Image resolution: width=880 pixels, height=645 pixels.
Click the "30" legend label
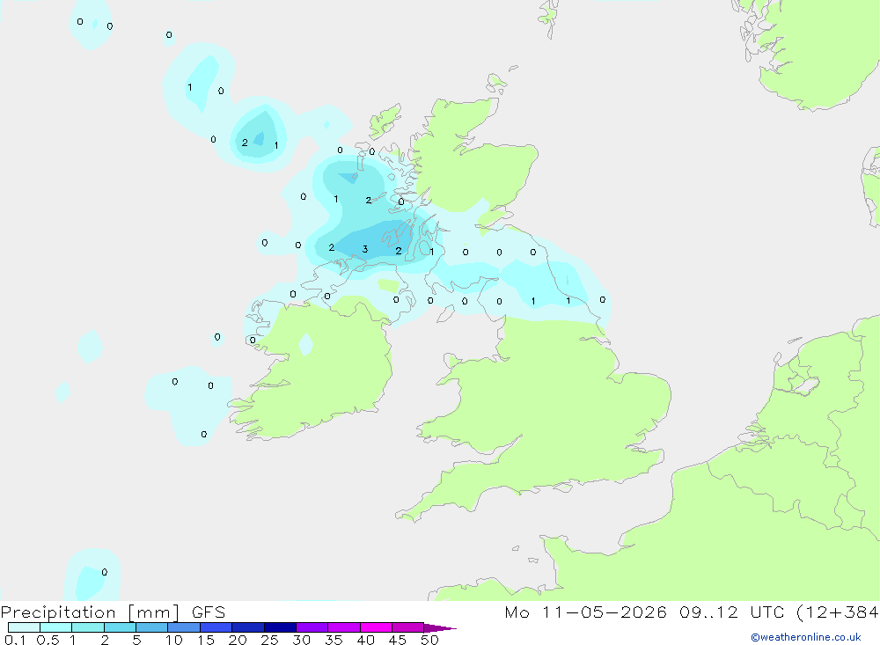301,640
